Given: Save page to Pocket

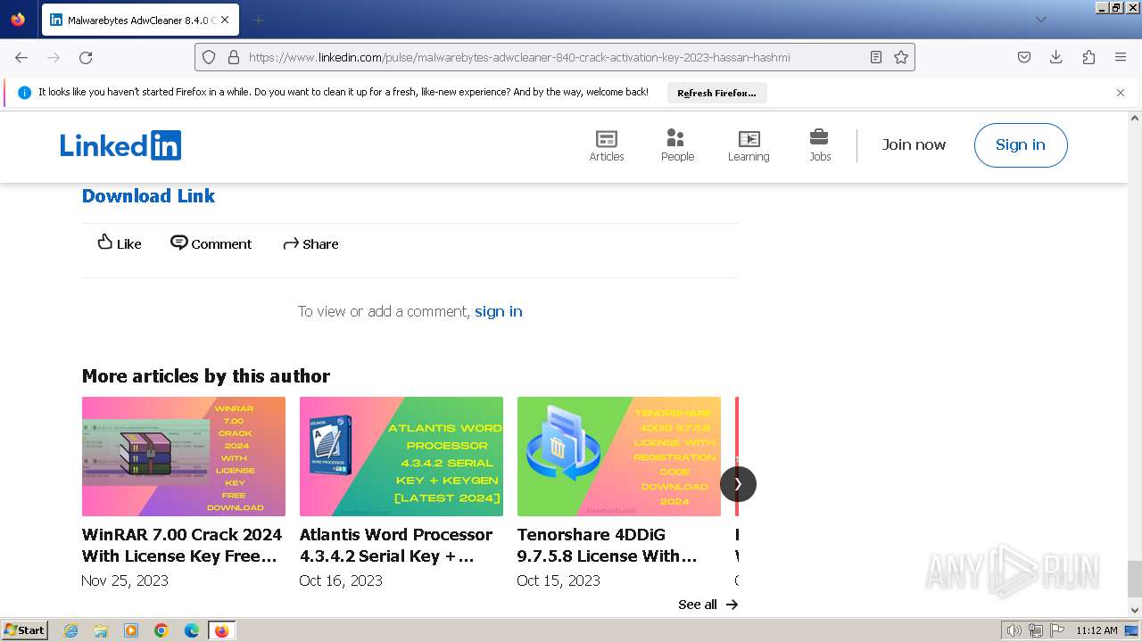Looking at the screenshot, I should 1024,57.
